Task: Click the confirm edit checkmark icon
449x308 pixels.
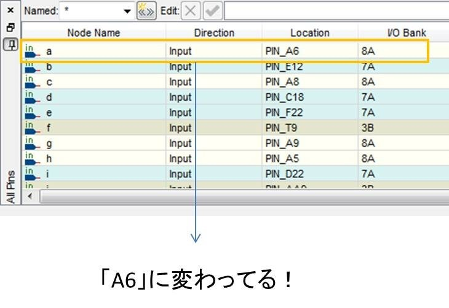Action: coord(211,11)
